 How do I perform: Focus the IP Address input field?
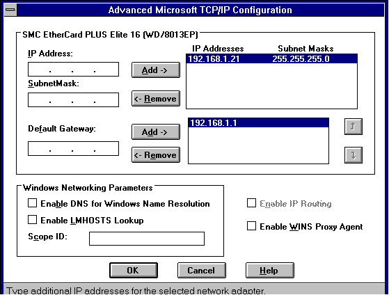(x=74, y=69)
